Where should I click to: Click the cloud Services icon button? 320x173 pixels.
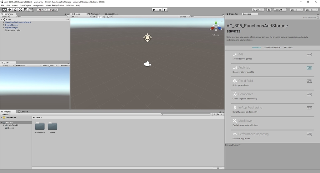[x=269, y=10]
